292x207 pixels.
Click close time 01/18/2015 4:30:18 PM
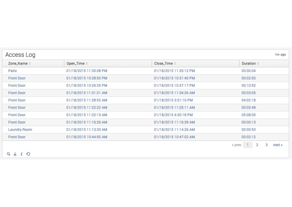tap(174, 115)
